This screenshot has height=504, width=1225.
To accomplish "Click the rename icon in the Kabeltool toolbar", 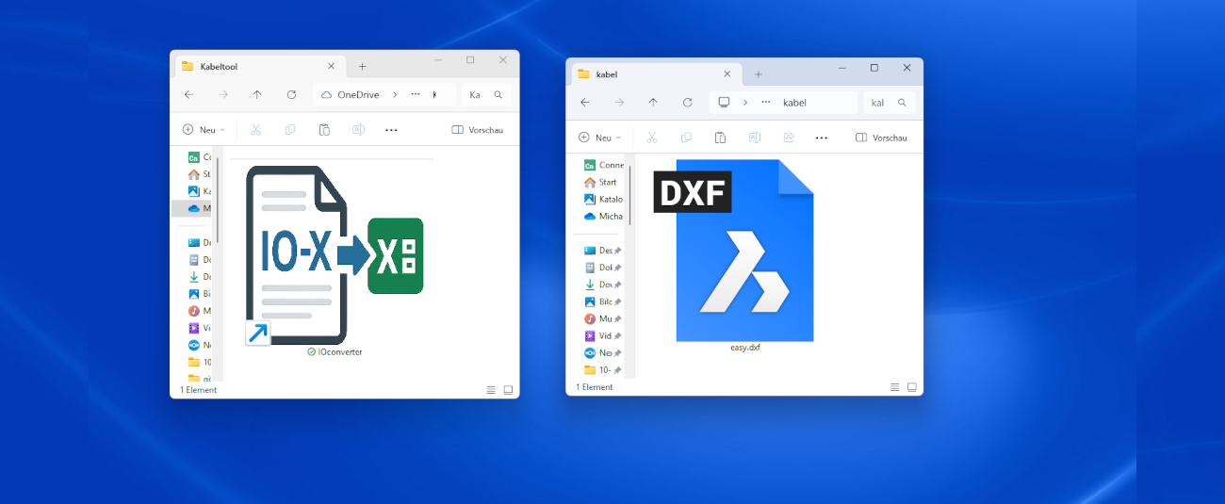I will tap(358, 130).
